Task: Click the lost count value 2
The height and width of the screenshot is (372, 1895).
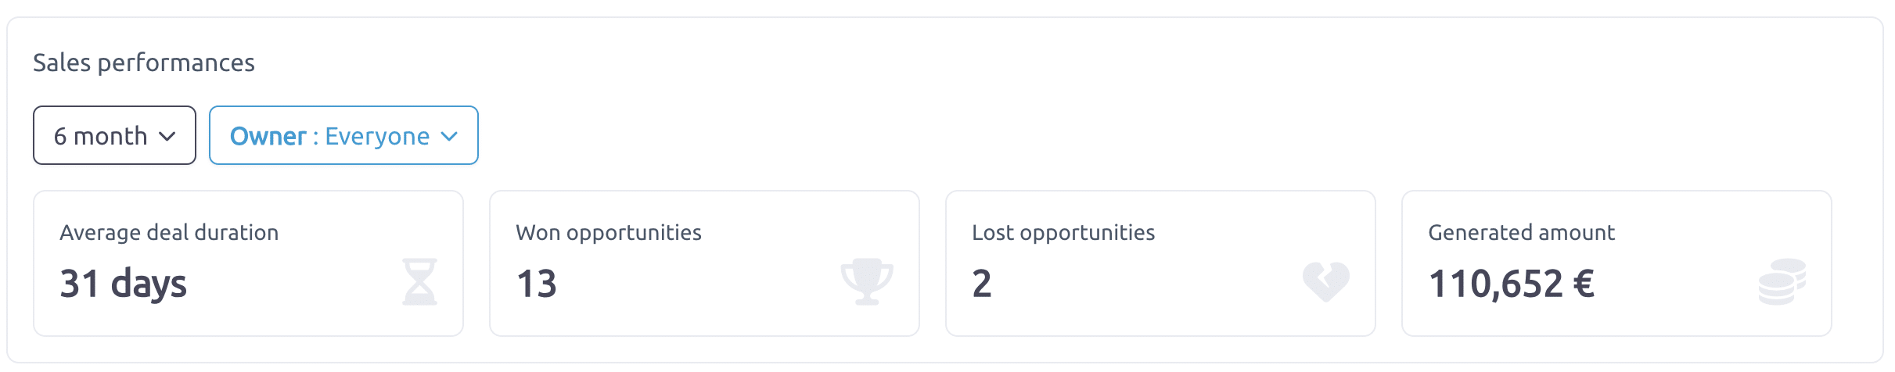Action: [982, 283]
